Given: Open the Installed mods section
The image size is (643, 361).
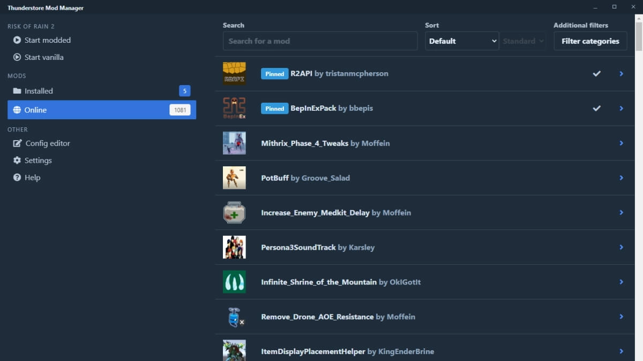Looking at the screenshot, I should tap(102, 91).
